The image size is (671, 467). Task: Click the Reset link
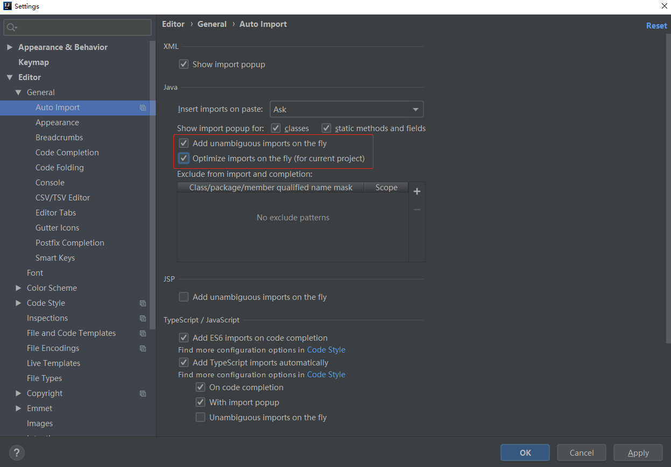[656, 26]
